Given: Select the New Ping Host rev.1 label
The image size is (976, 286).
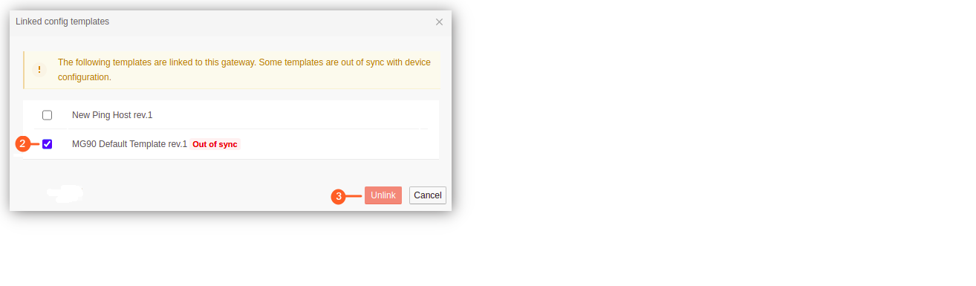Looking at the screenshot, I should click(x=112, y=115).
